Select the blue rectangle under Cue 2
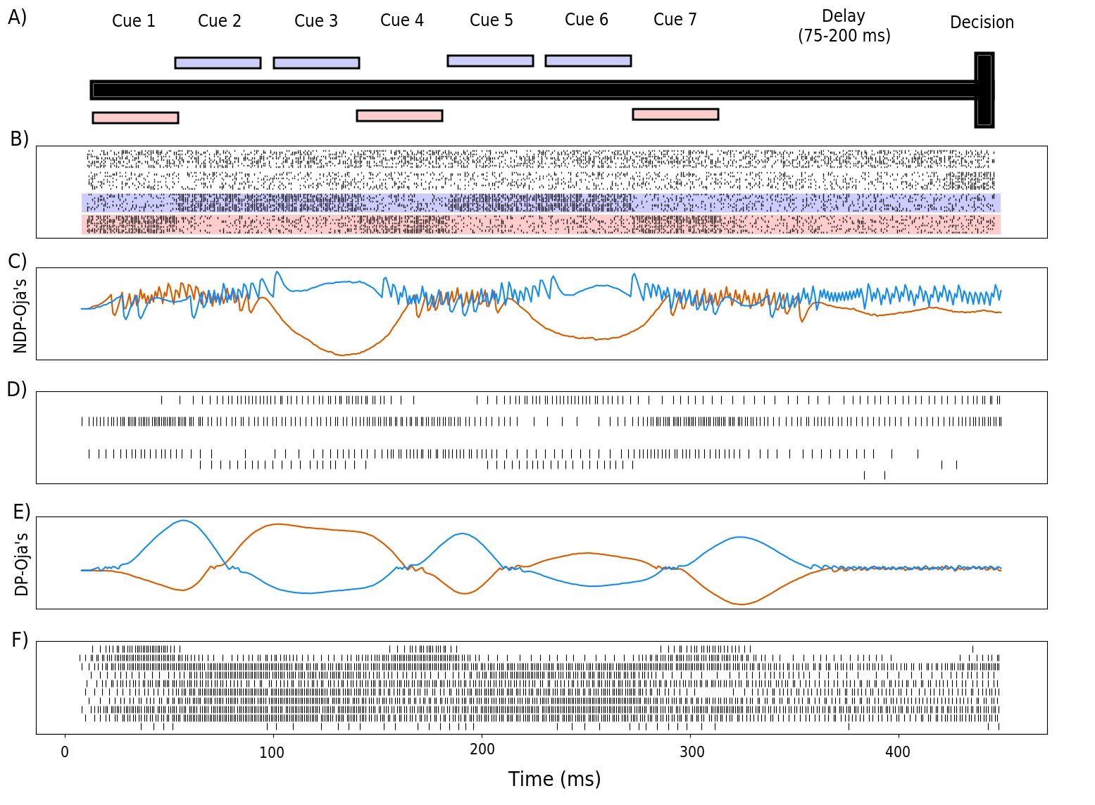 click(x=218, y=63)
